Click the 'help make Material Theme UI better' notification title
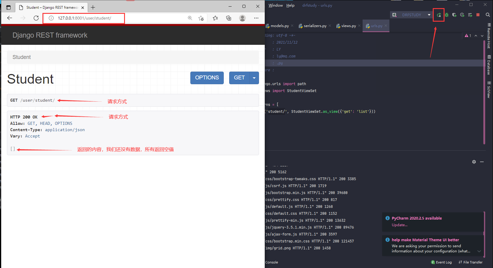The height and width of the screenshot is (268, 493). (425, 240)
